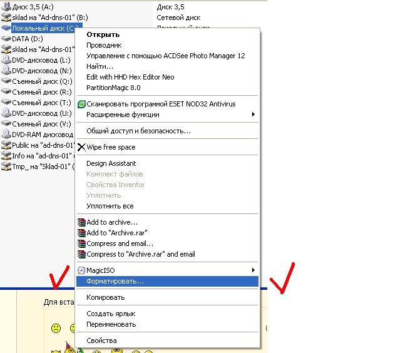Click the WinRAR icon beside Compress to "Archive.rar" and email

tap(81, 254)
